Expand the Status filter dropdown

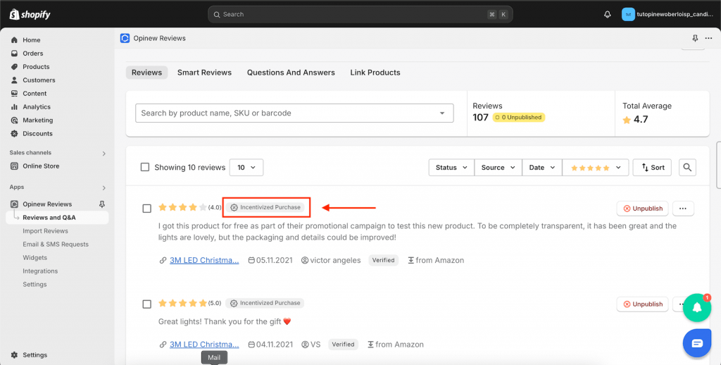[451, 168]
